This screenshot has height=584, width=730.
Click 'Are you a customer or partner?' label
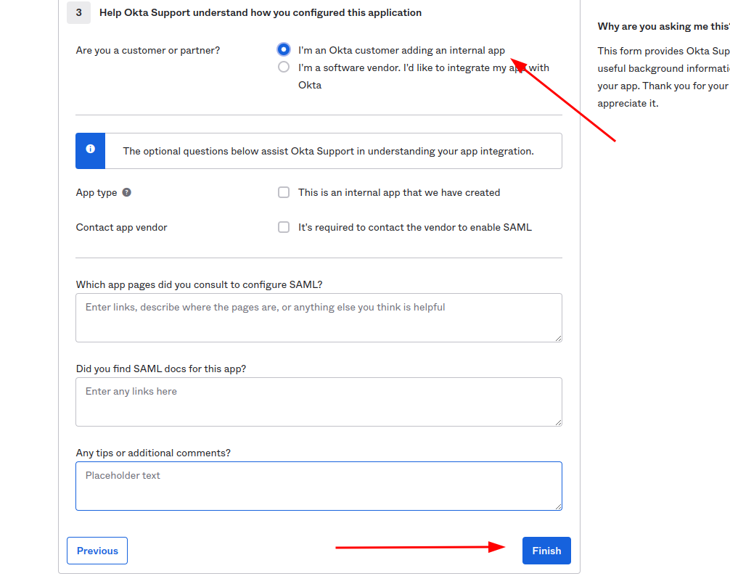[x=147, y=50]
